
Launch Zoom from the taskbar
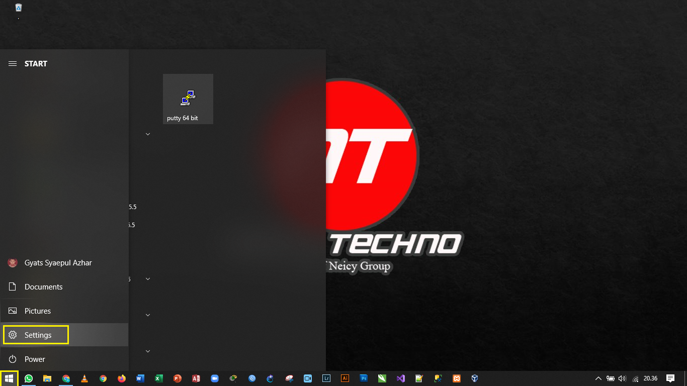pyautogui.click(x=215, y=378)
